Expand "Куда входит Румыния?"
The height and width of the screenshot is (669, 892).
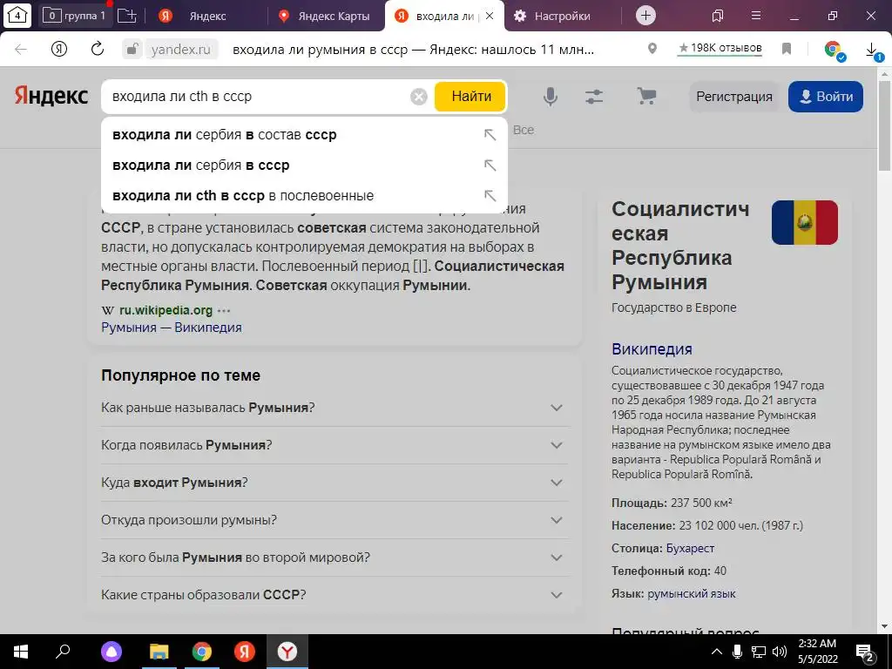pos(334,483)
